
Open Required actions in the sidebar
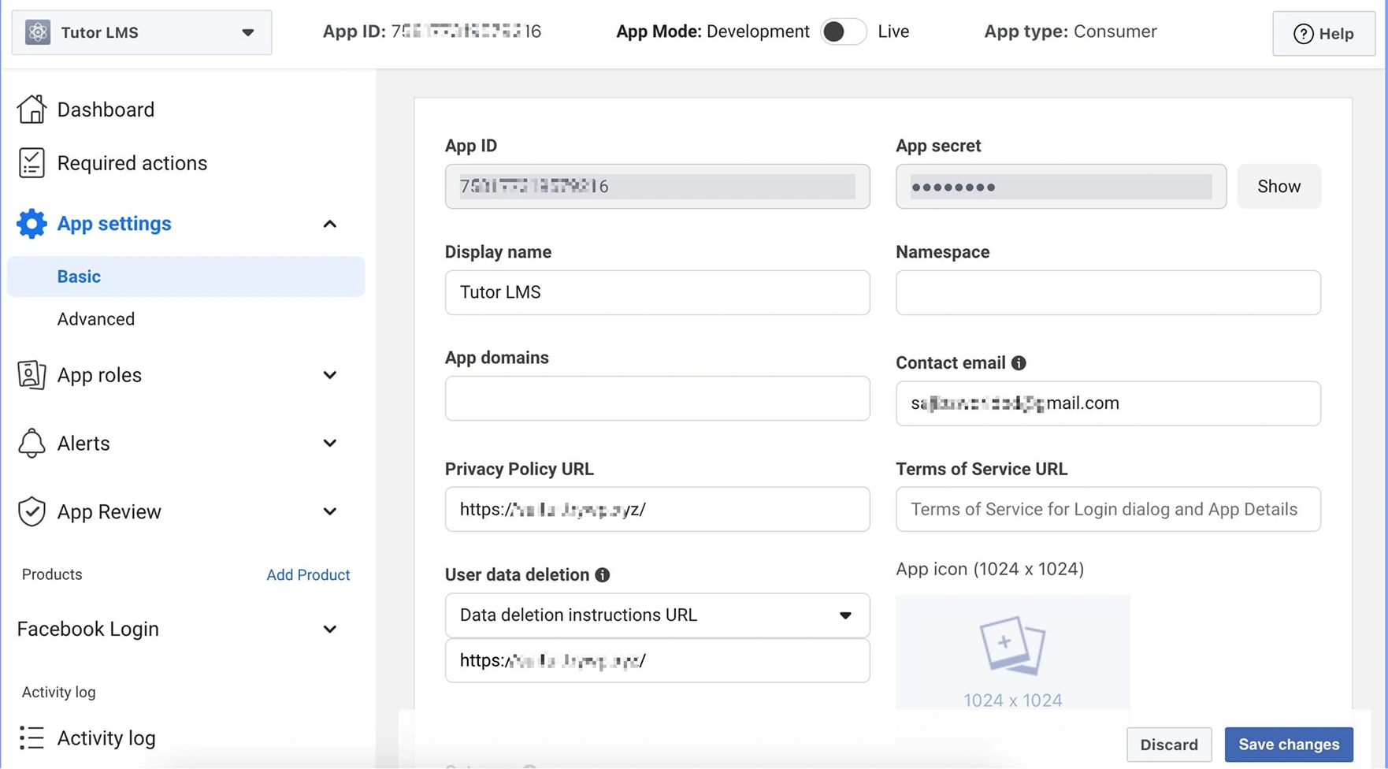[x=132, y=163]
